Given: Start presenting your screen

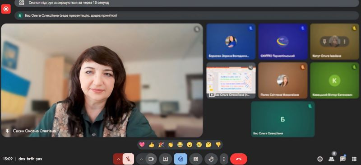Looking at the screenshot, I should tap(165, 159).
